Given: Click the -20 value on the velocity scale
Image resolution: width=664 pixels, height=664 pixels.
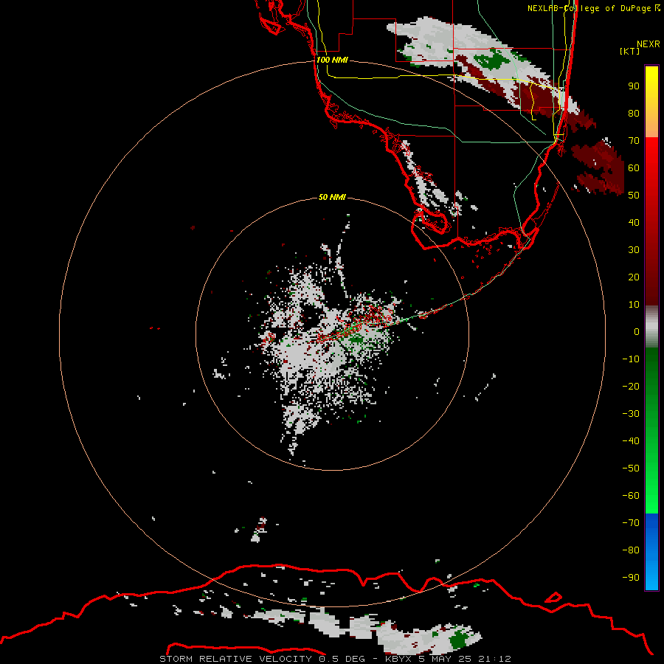Looking at the screenshot, I should (x=631, y=386).
